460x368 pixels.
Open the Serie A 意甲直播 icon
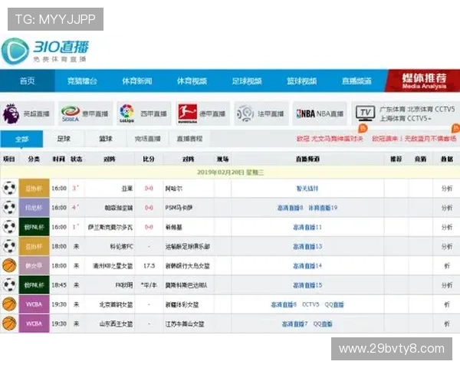click(71, 113)
